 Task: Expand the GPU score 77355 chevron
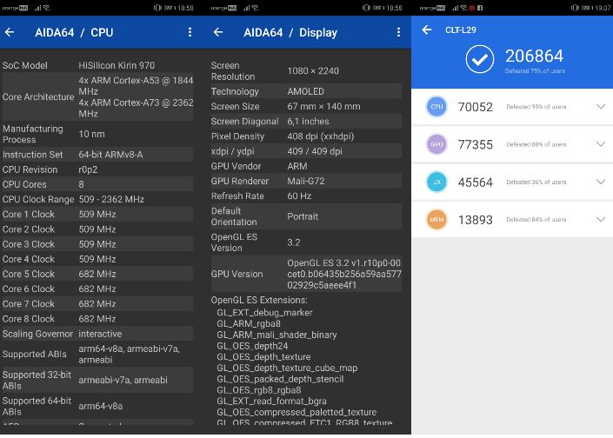point(600,144)
